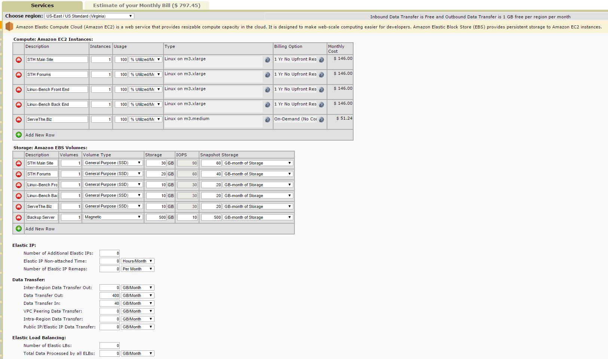Click the Linux on m3.medium type field
Screen dimensions: 608x359
(x=213, y=122)
